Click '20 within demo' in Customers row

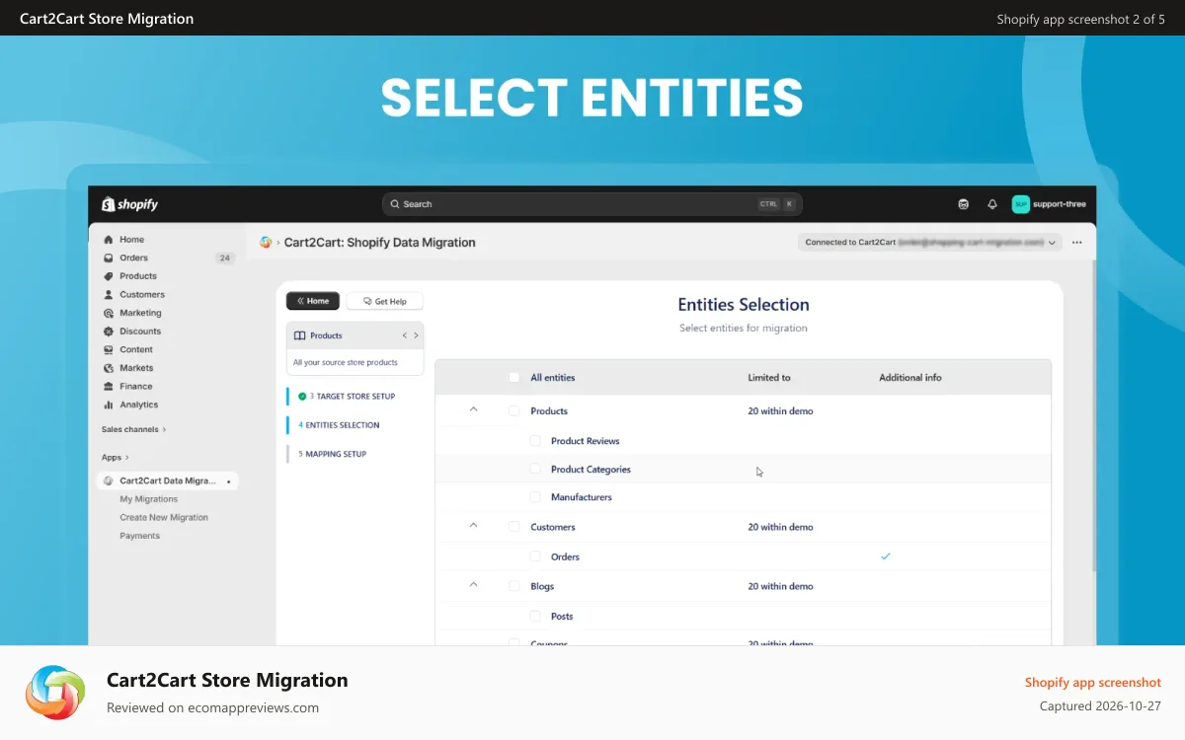tap(780, 527)
